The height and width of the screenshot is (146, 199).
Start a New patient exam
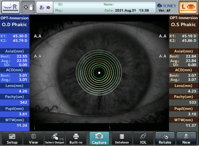pos(186,138)
